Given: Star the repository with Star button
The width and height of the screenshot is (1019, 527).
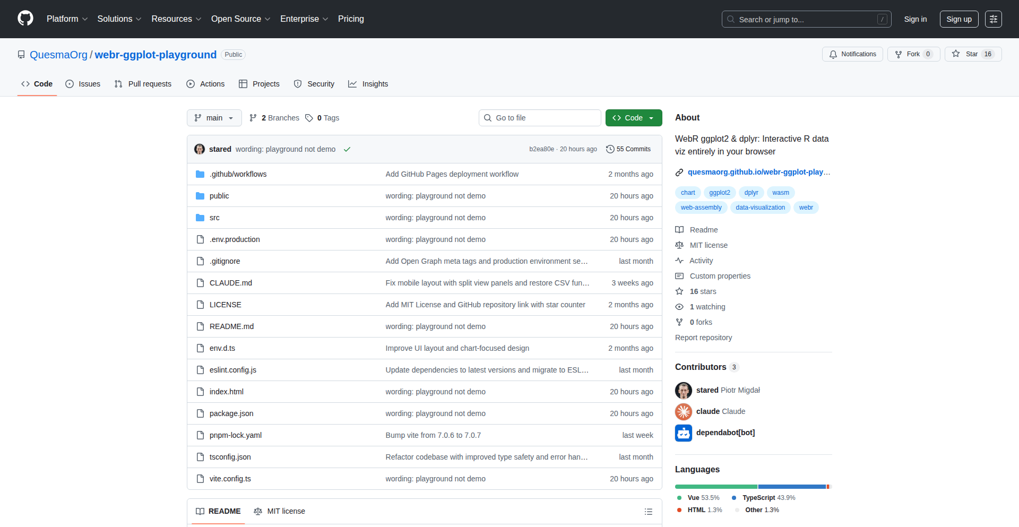Looking at the screenshot, I should [x=973, y=54].
